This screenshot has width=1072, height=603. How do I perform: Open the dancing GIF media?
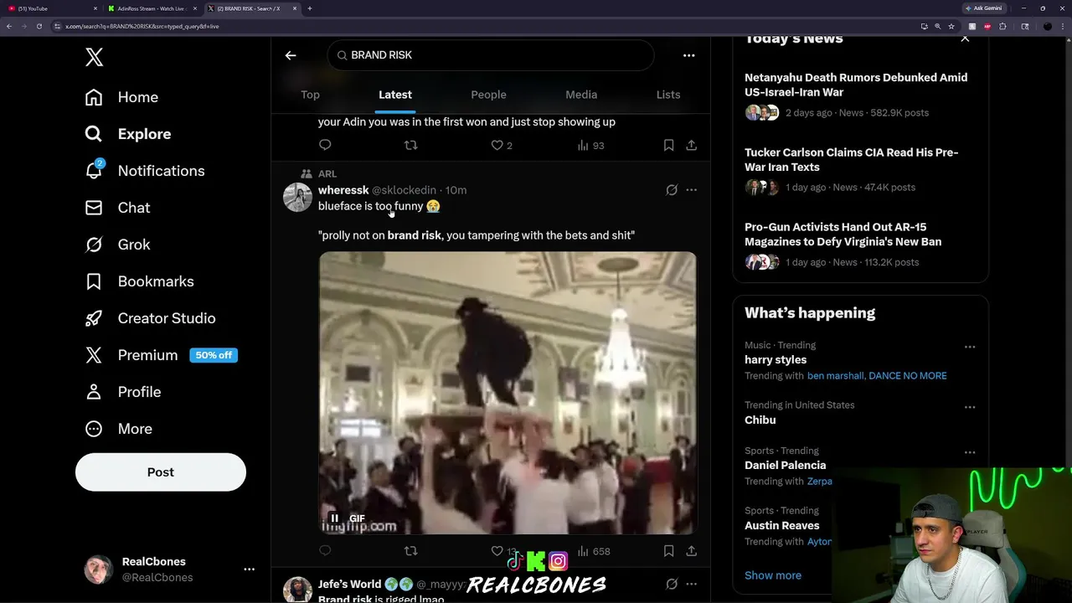507,393
